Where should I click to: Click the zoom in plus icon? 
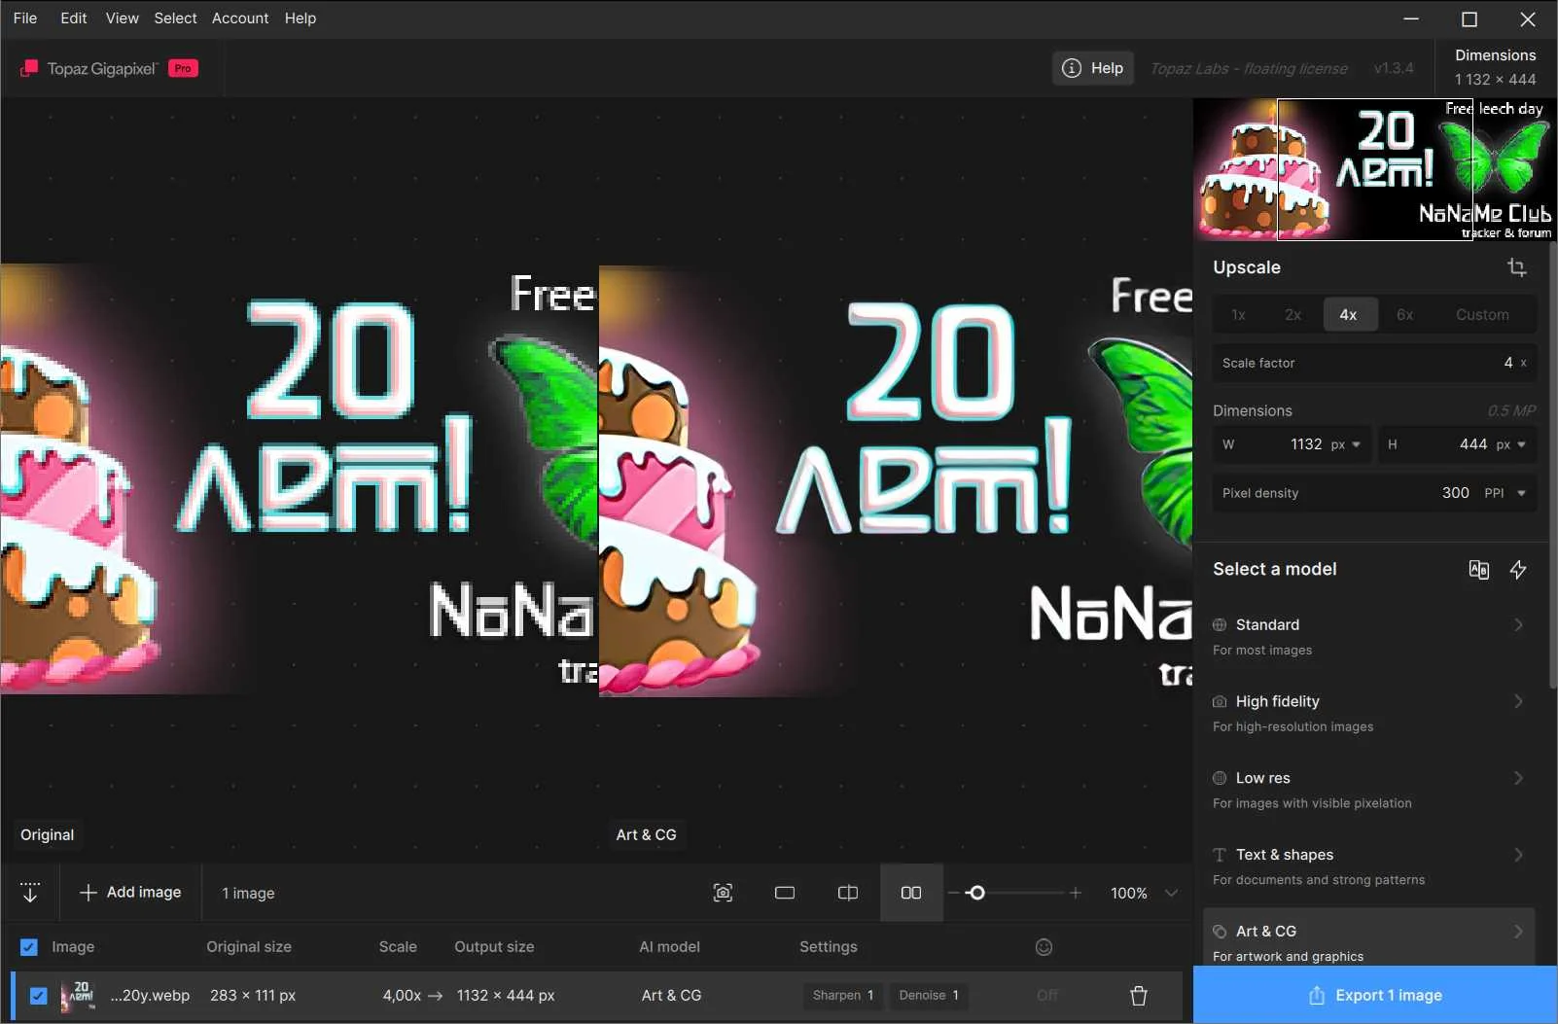(x=1076, y=893)
